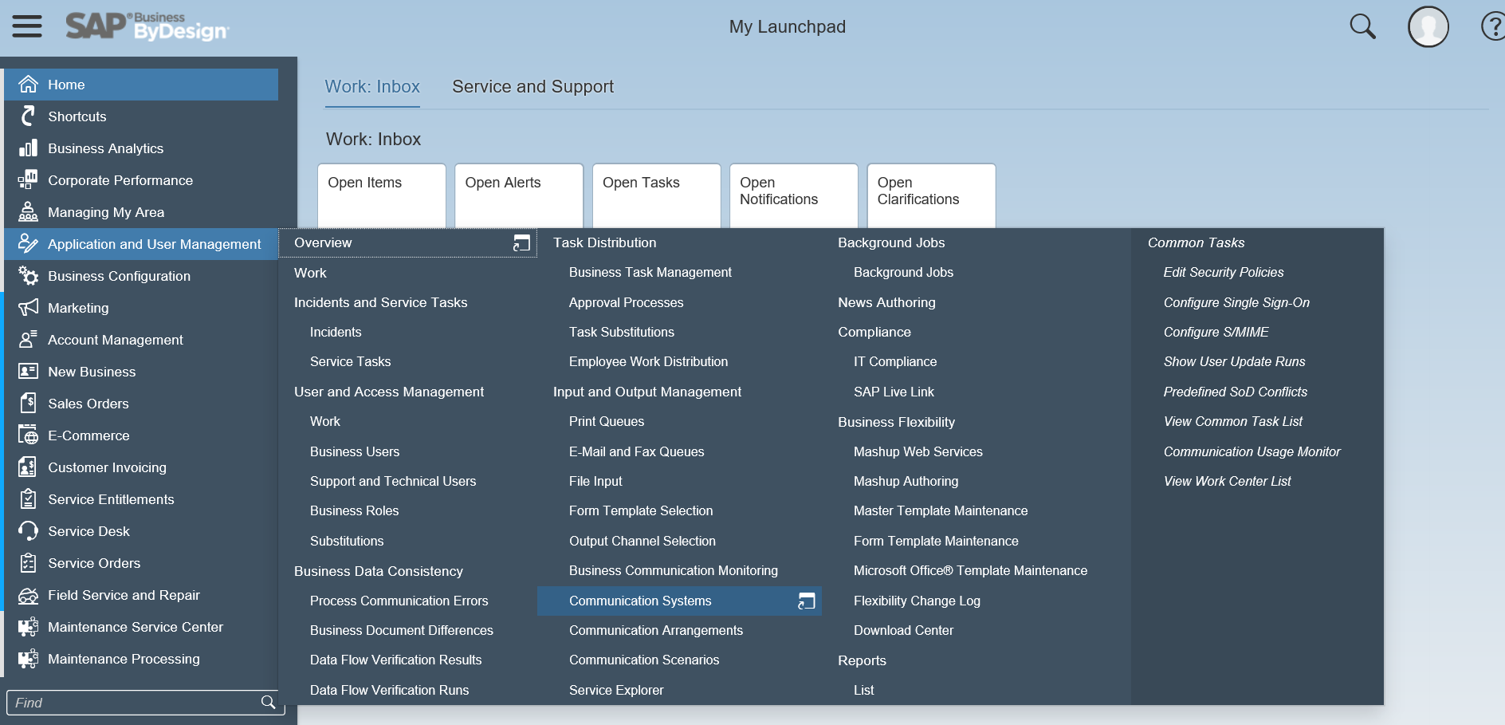This screenshot has width=1505, height=725.
Task: Click into the Find input field
Action: pyautogui.click(x=132, y=703)
